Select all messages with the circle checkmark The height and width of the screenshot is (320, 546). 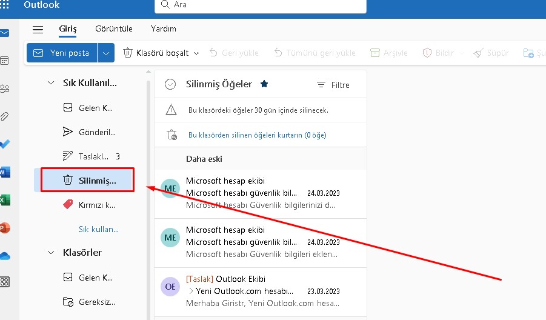click(170, 84)
